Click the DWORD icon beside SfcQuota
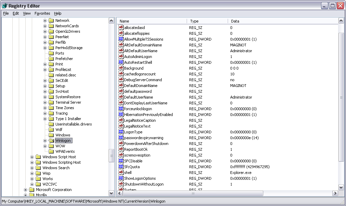This screenshot has height=206, width=346. coord(121,166)
